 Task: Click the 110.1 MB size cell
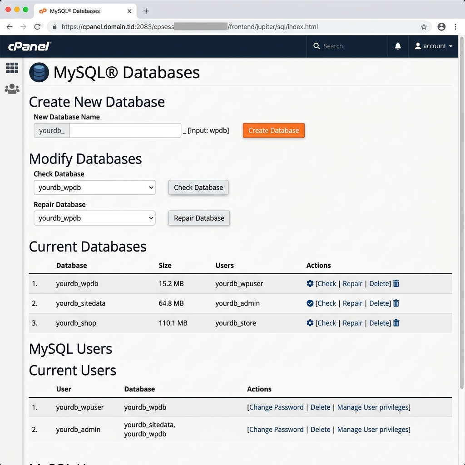[x=173, y=323]
